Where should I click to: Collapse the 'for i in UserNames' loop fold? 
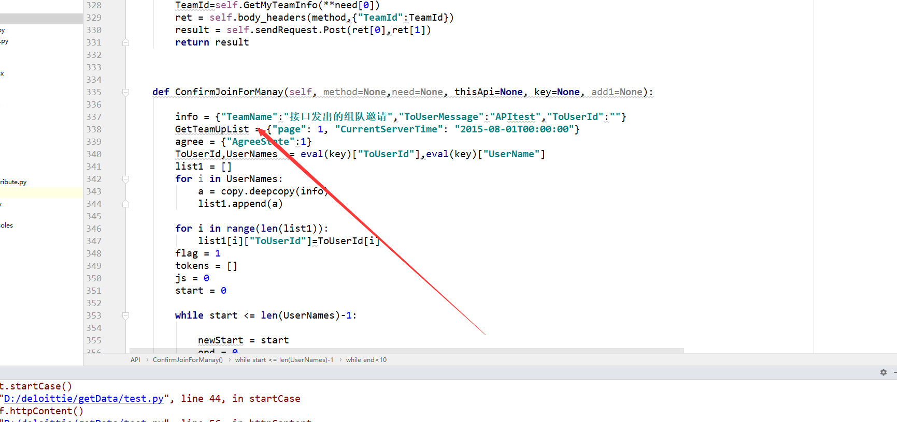click(125, 179)
